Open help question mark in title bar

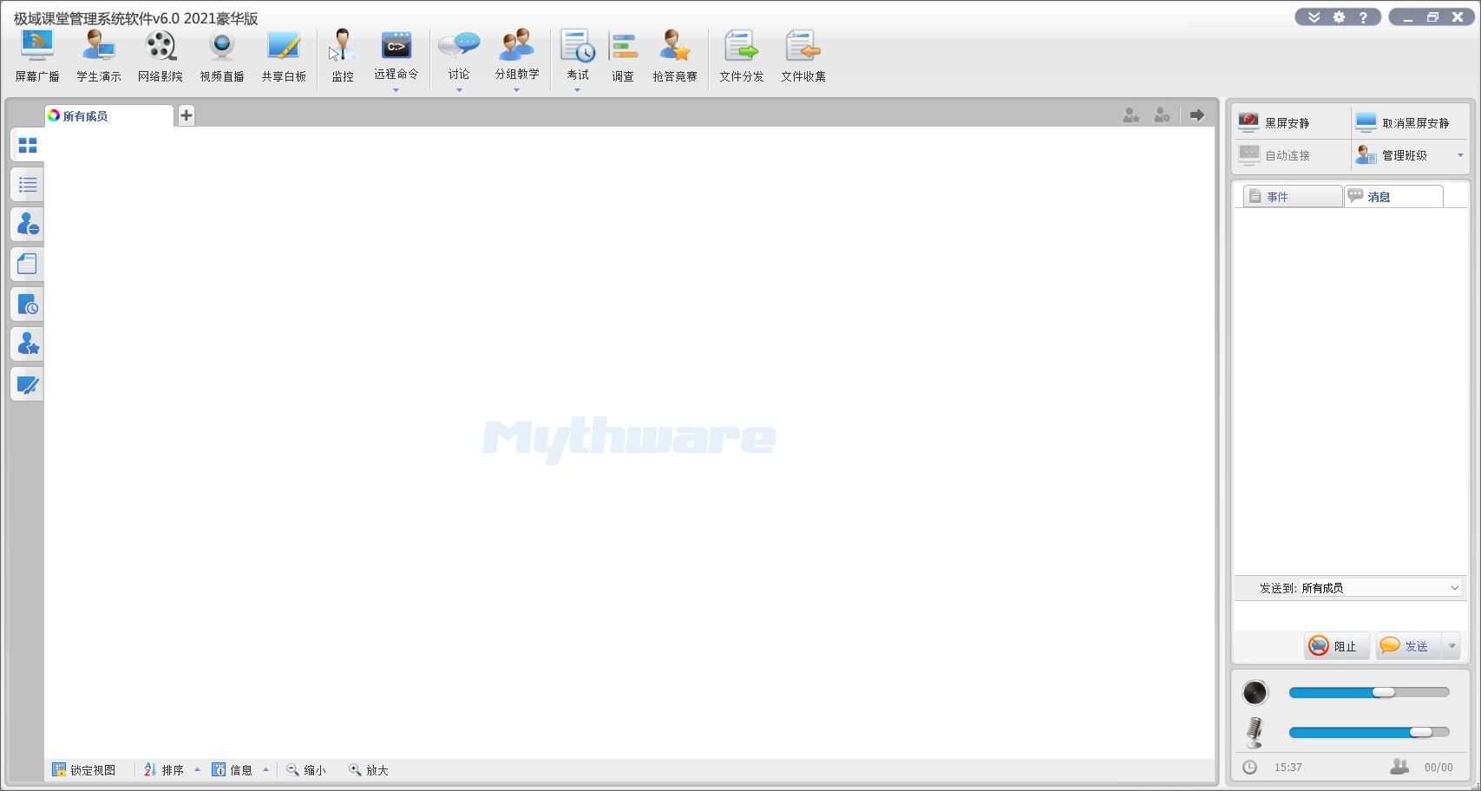click(x=1363, y=17)
